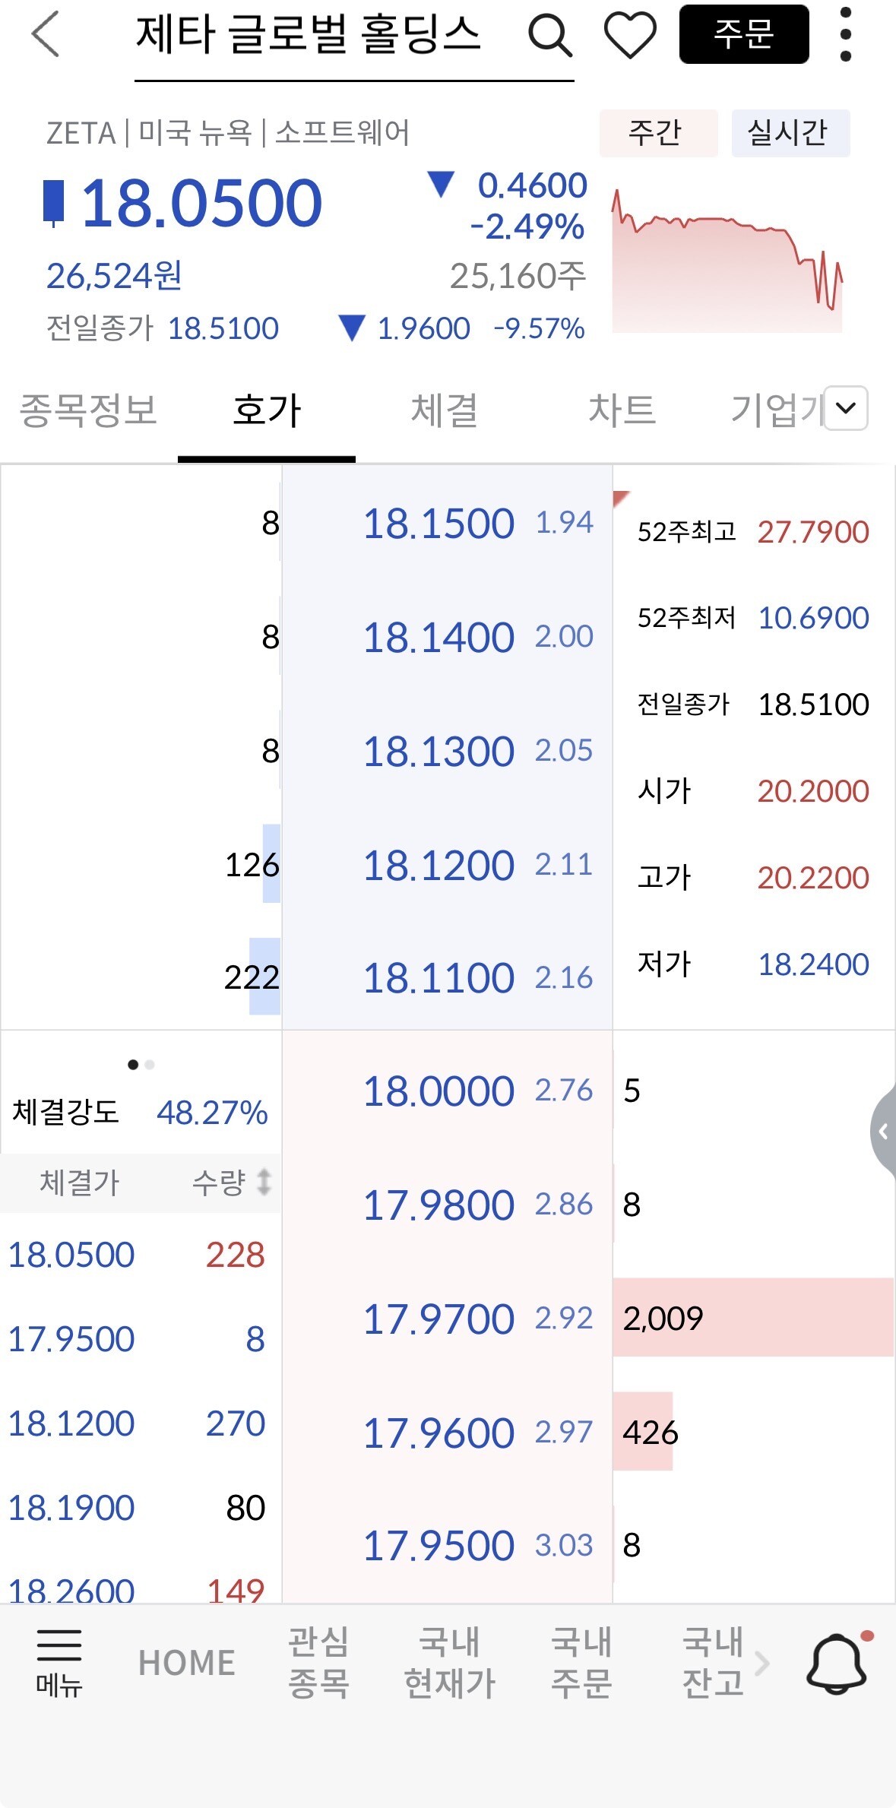Open the hamburger 메뉴 icon
Viewport: 896px width, 1808px height.
[59, 1662]
